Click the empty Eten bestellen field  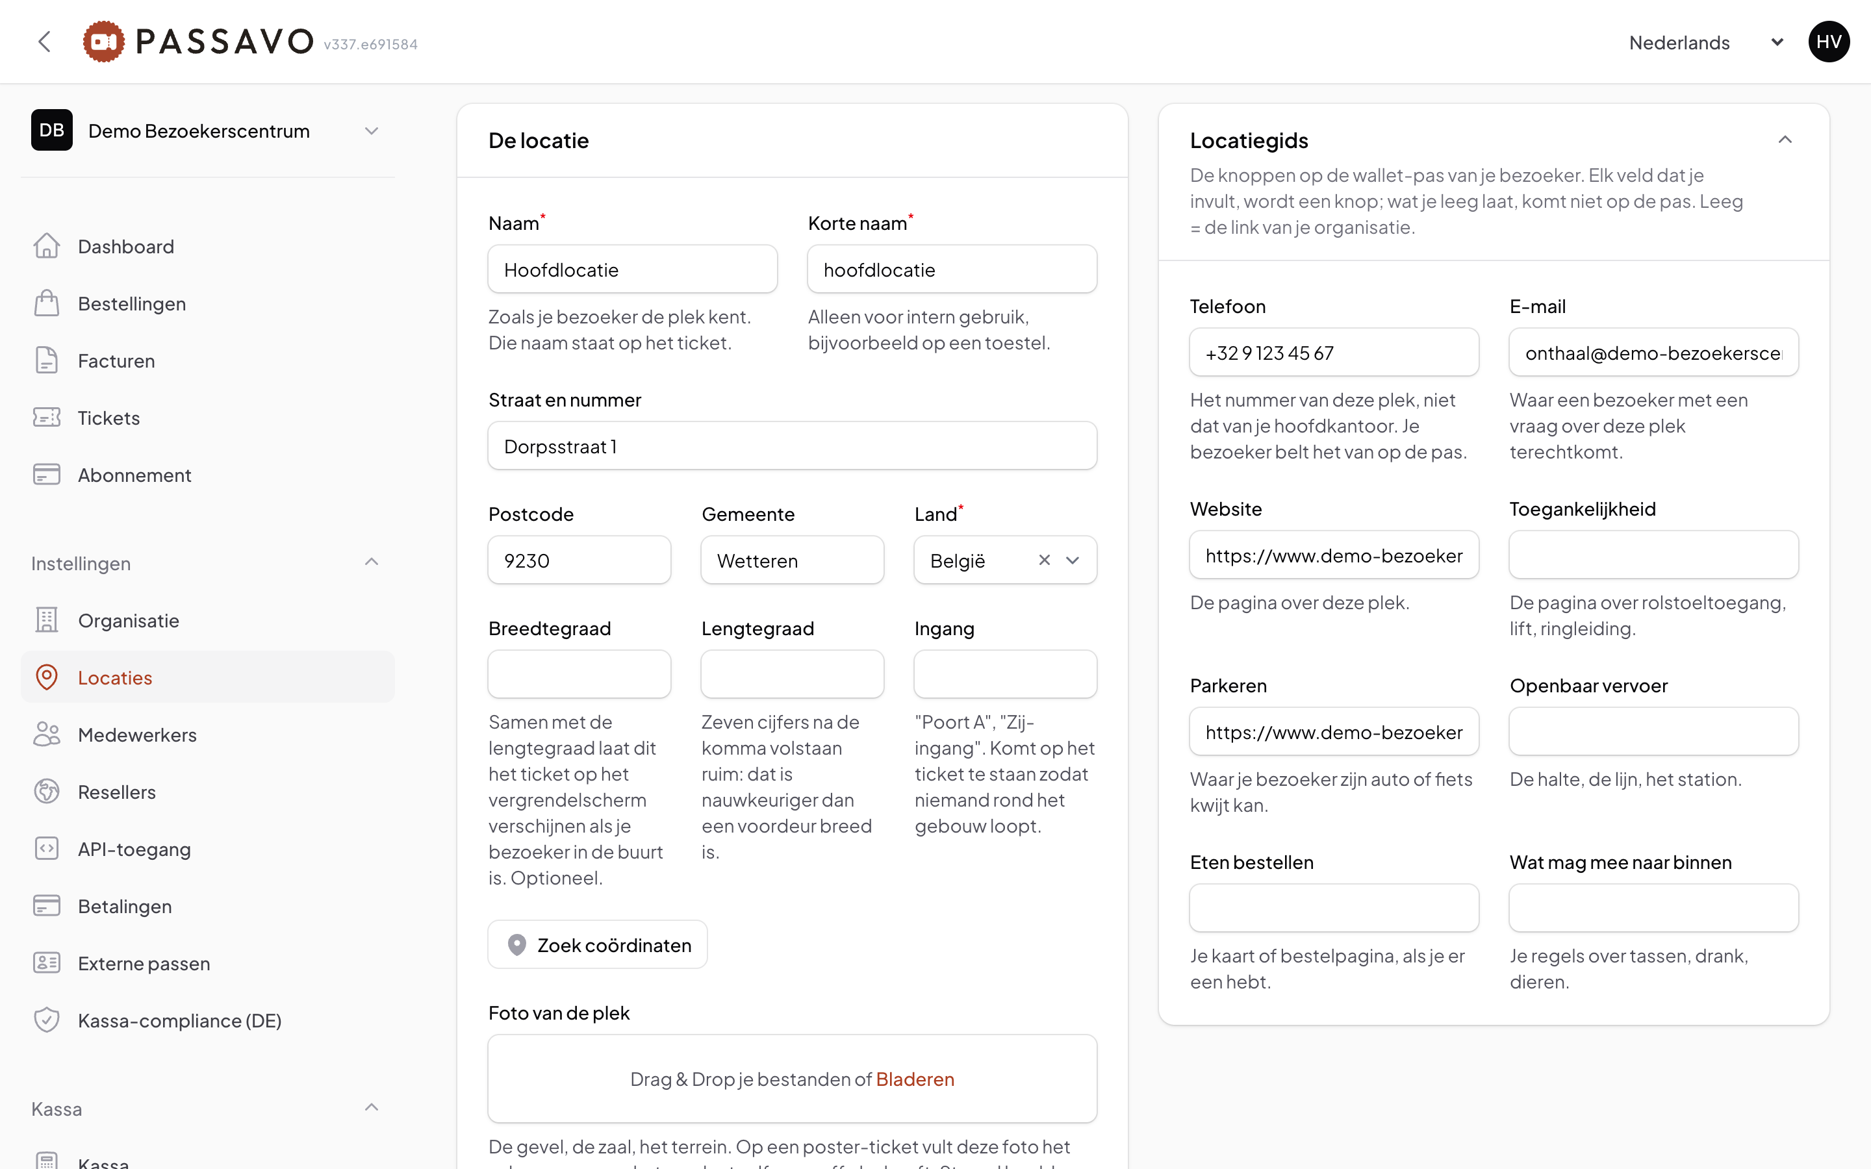click(x=1334, y=908)
